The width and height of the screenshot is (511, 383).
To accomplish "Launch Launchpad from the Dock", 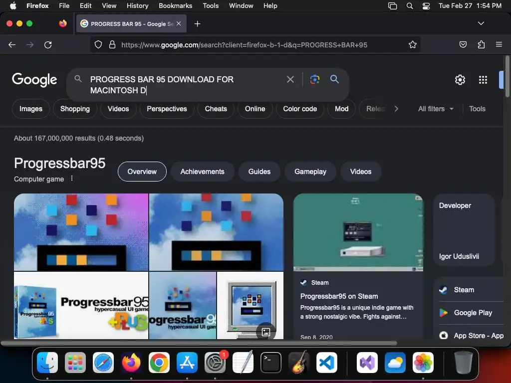I will tap(75, 363).
